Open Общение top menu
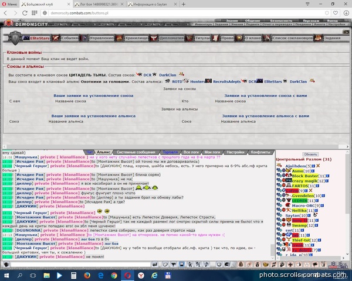 [252, 20]
